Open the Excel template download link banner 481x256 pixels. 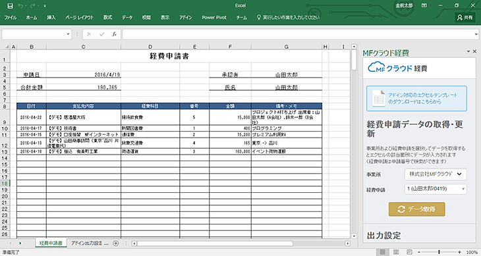pos(416,98)
